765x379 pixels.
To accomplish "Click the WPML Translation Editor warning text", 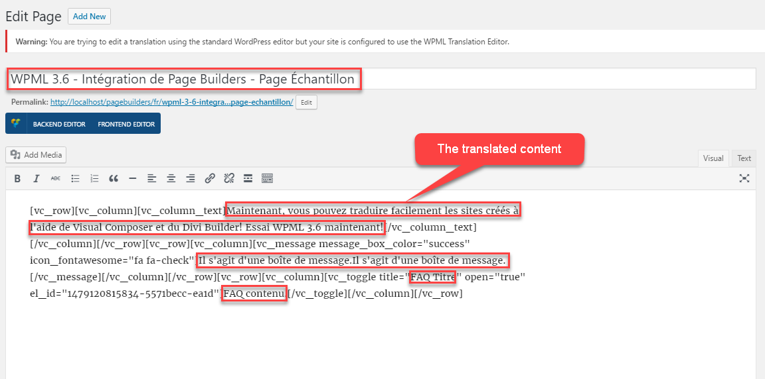I will [x=262, y=42].
